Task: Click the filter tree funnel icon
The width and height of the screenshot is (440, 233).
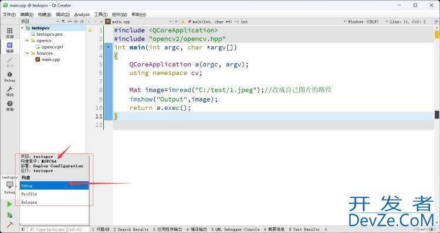Action: [x=63, y=21]
